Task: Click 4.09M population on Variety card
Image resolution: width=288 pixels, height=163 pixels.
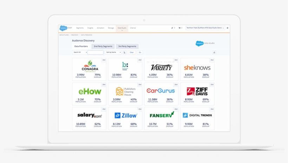Action: tap(153, 75)
